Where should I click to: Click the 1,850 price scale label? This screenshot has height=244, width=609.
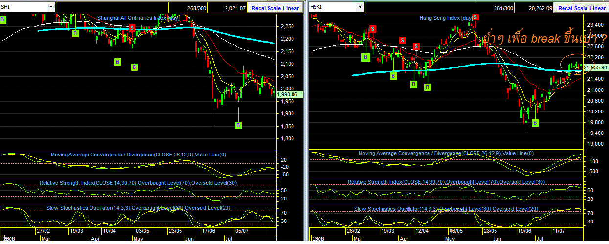(287, 126)
